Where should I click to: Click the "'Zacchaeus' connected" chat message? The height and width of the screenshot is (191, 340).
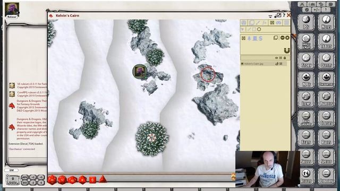tap(22, 149)
